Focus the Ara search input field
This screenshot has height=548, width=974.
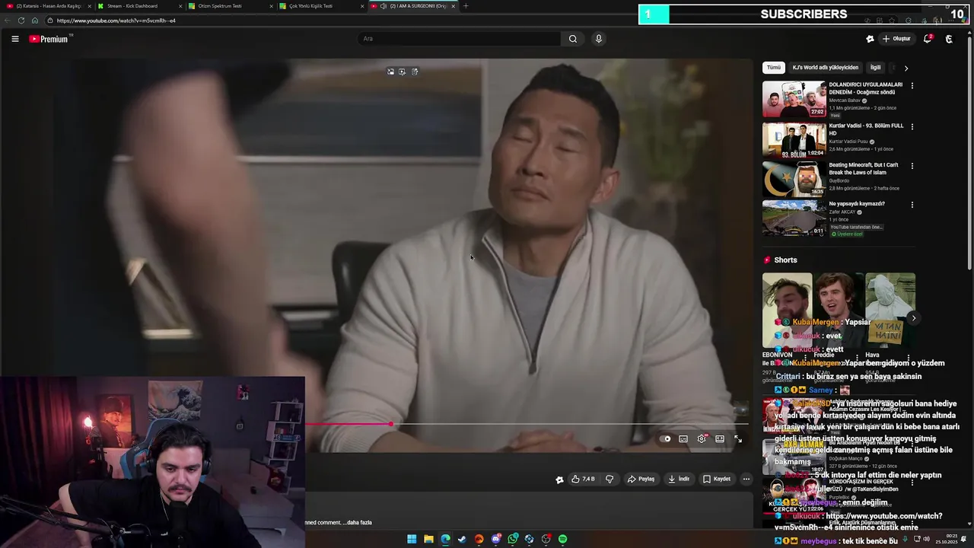459,39
